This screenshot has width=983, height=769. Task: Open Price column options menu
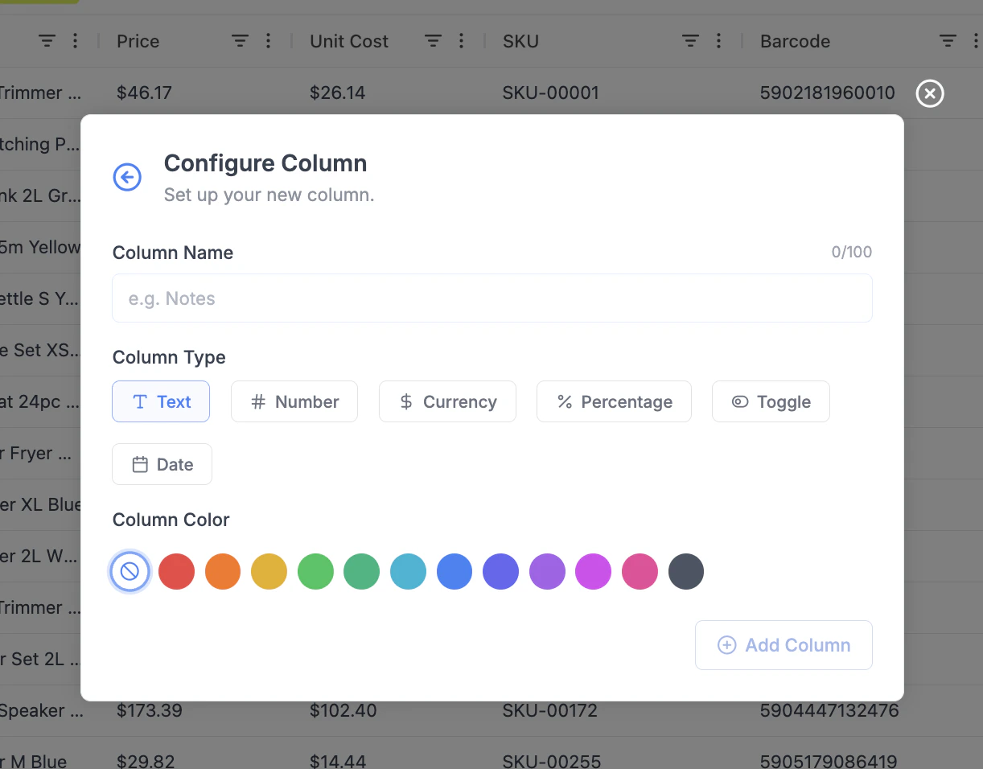(268, 41)
